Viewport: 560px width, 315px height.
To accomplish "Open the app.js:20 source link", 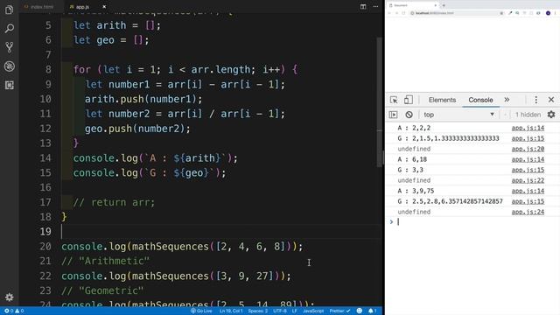I will point(528,149).
